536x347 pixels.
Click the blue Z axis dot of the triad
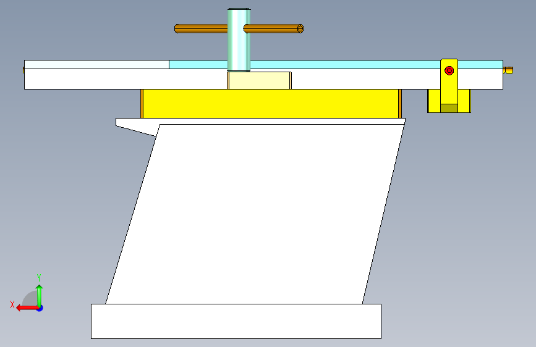point(40,308)
